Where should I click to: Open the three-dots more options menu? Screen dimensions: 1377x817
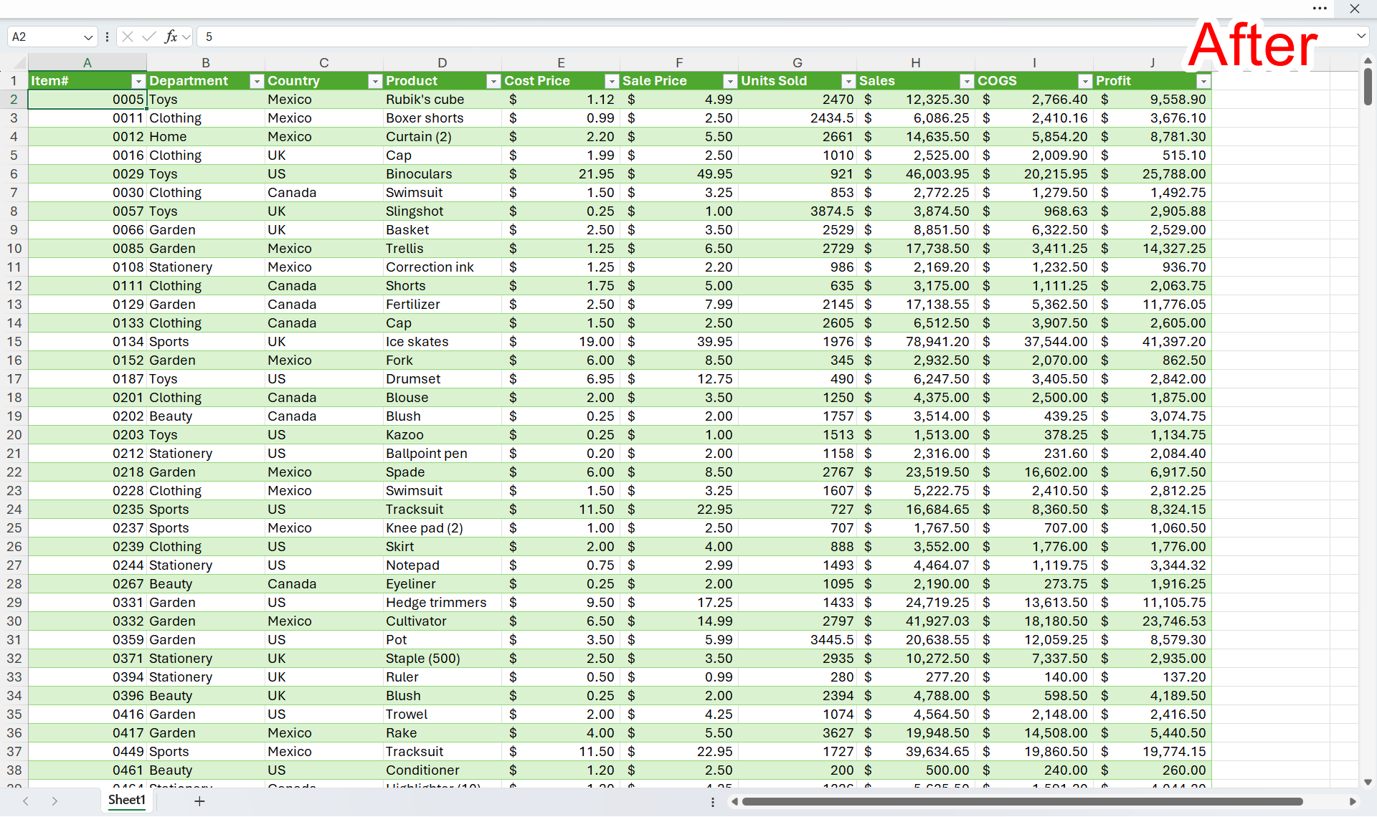pyautogui.click(x=1320, y=9)
